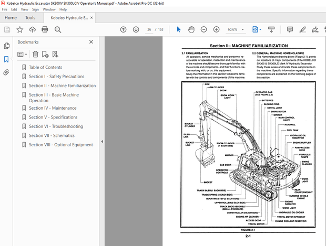Add new bookmark icon
Viewport: 326px width, 246px height.
pos(45,54)
